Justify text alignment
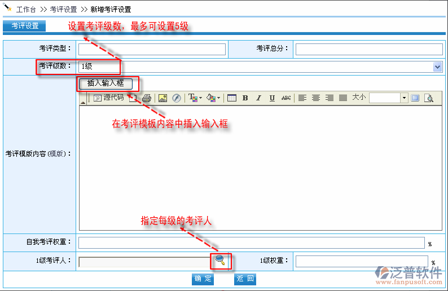 [x=343, y=98]
